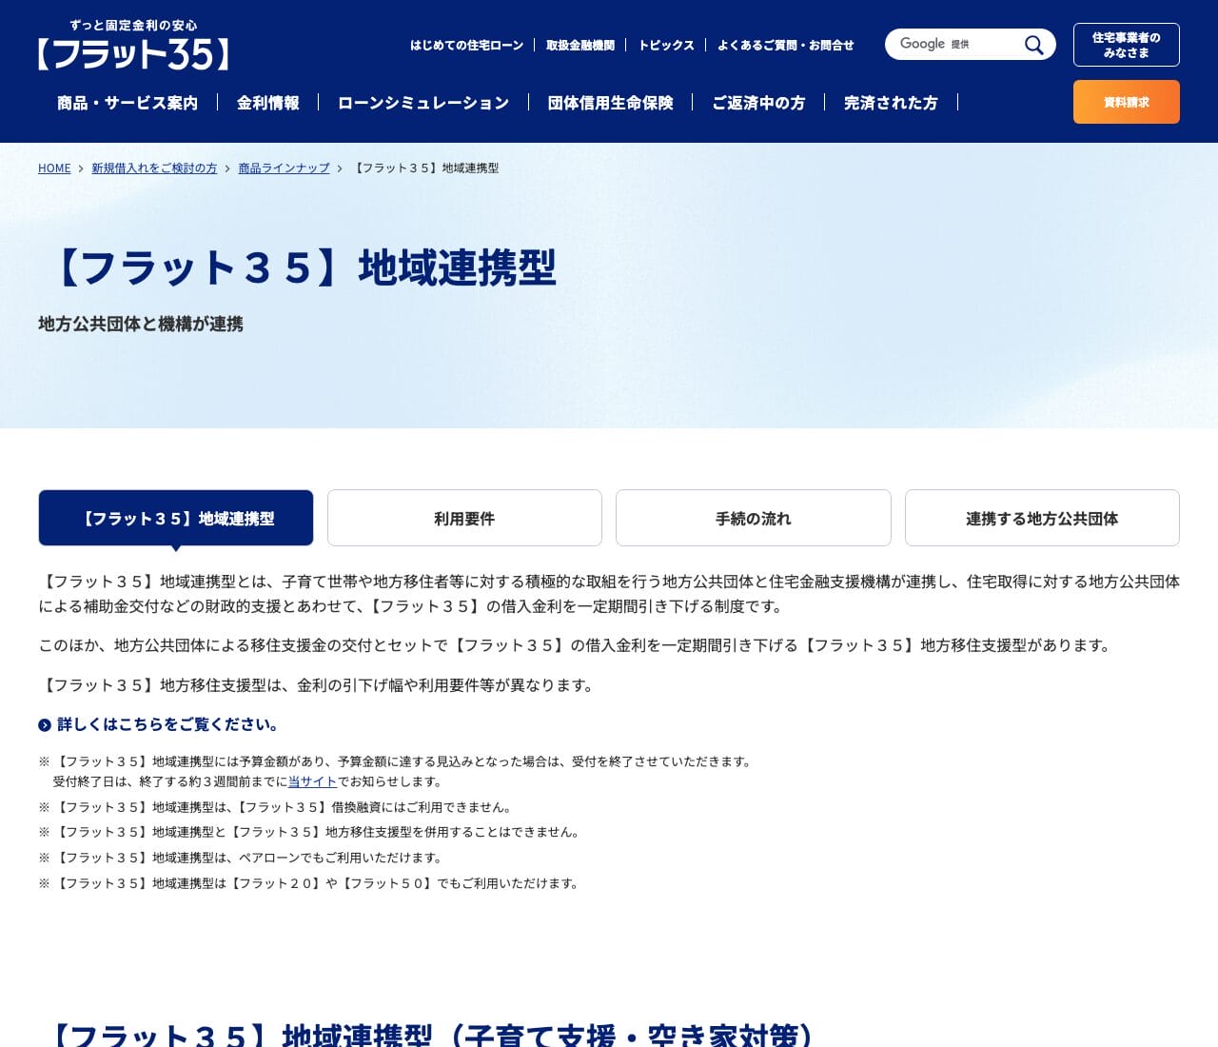Viewport: 1218px width, 1047px height.
Task: Open トピックス link
Action: pyautogui.click(x=666, y=45)
